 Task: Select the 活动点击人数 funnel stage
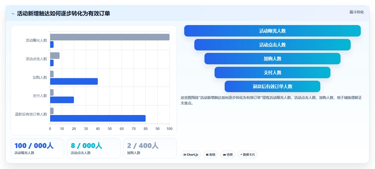click(x=273, y=45)
